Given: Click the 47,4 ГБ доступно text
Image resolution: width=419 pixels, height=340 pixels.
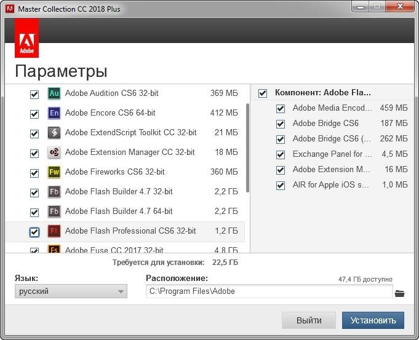Looking at the screenshot, I should 365,279.
